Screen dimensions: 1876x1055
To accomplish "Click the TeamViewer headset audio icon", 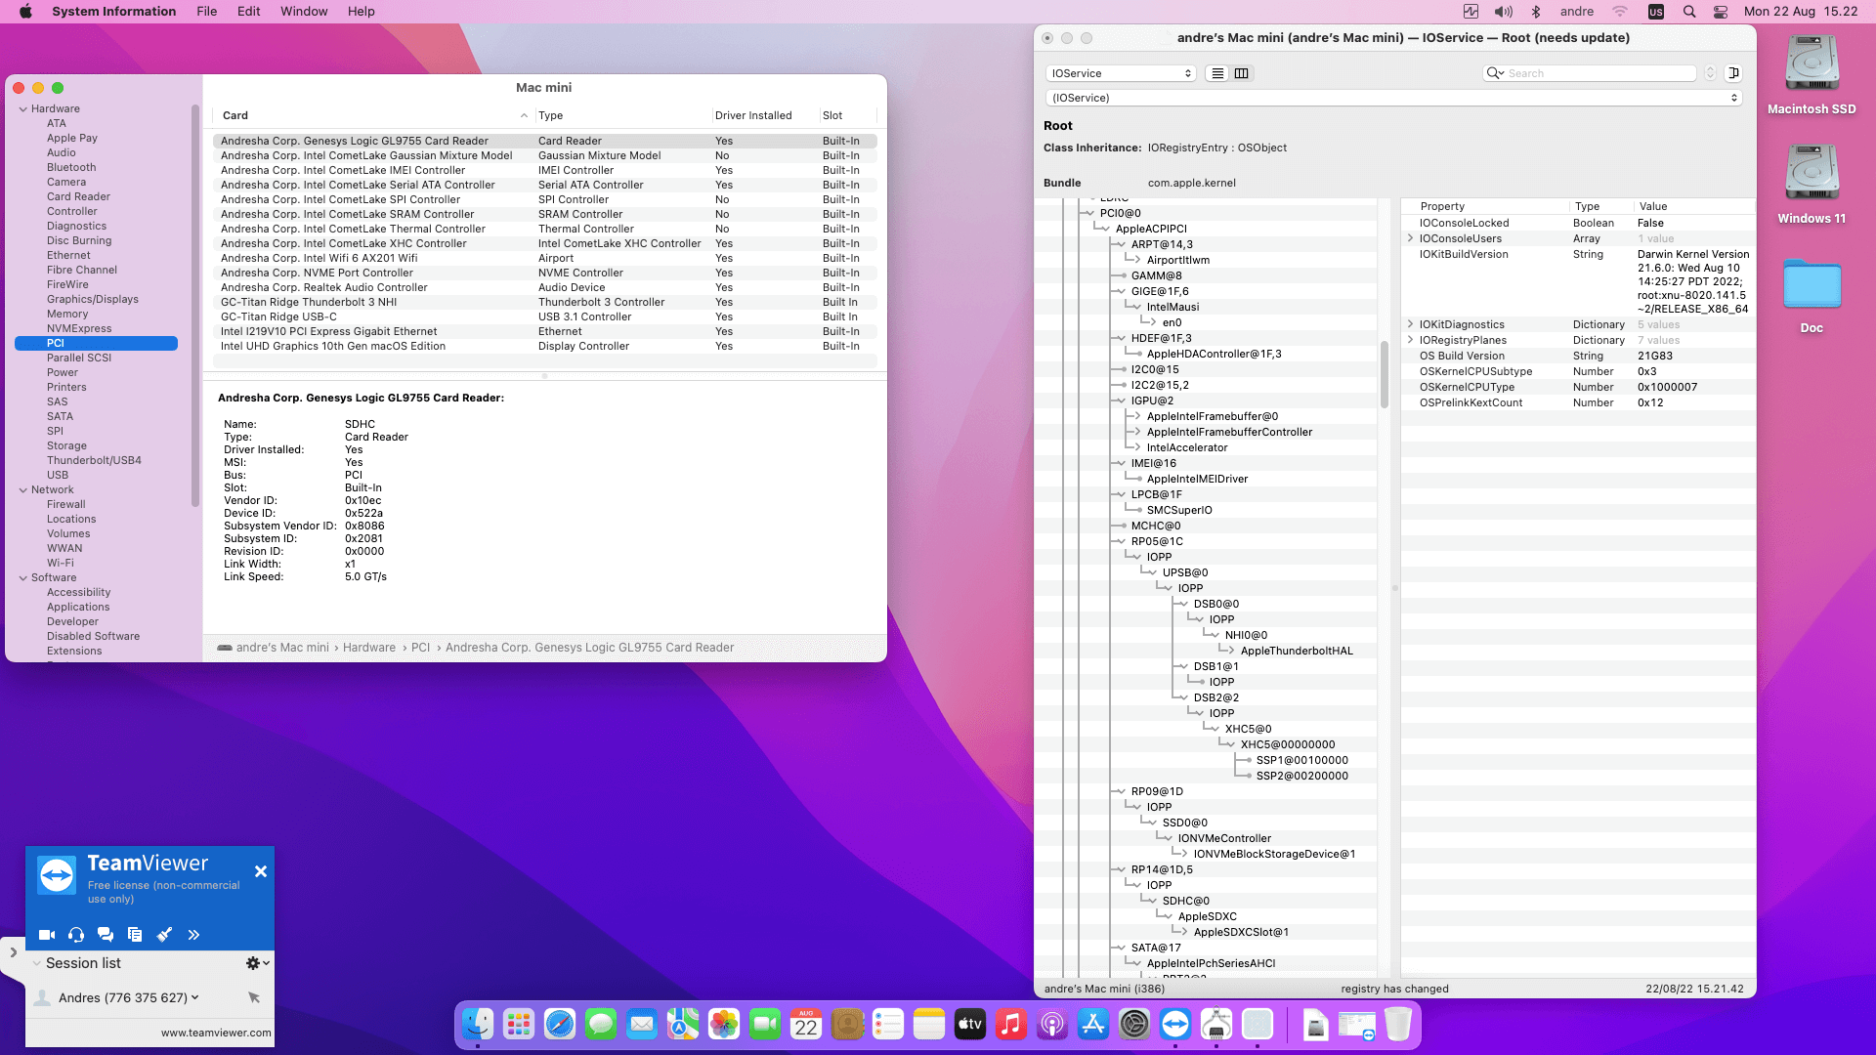I will [x=76, y=935].
